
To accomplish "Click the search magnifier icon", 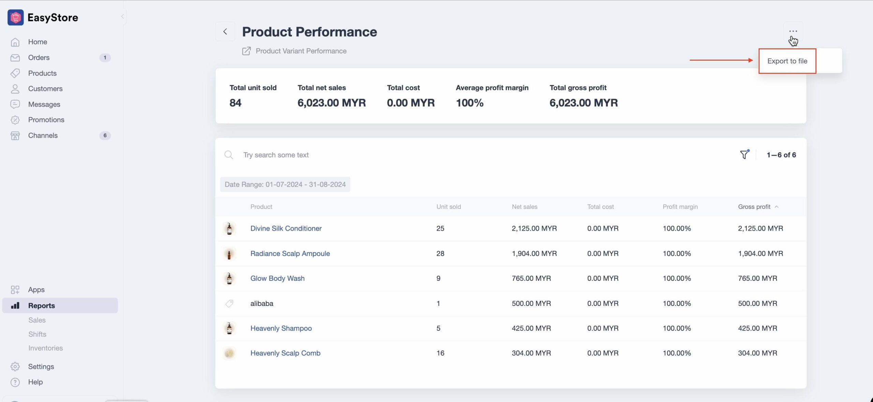I will (228, 155).
